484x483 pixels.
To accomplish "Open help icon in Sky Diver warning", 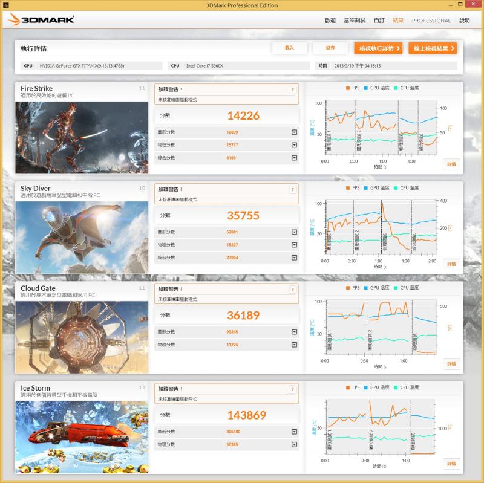I will (x=293, y=190).
